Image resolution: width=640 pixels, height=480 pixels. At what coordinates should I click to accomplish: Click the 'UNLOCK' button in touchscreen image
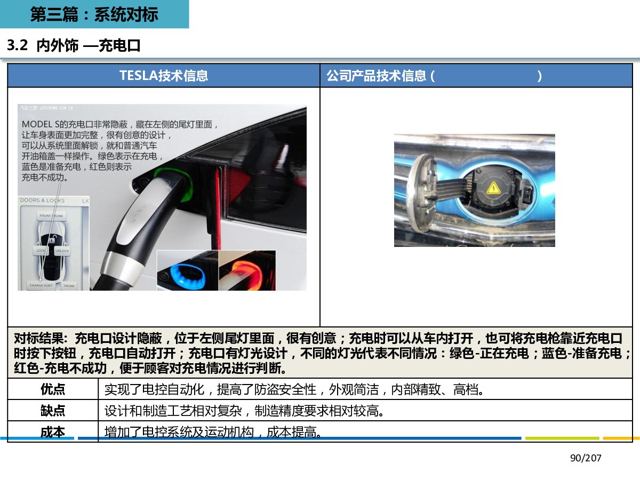click(62, 251)
